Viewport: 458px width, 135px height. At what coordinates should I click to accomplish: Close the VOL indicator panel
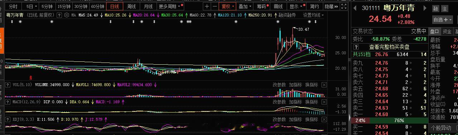coord(324,85)
